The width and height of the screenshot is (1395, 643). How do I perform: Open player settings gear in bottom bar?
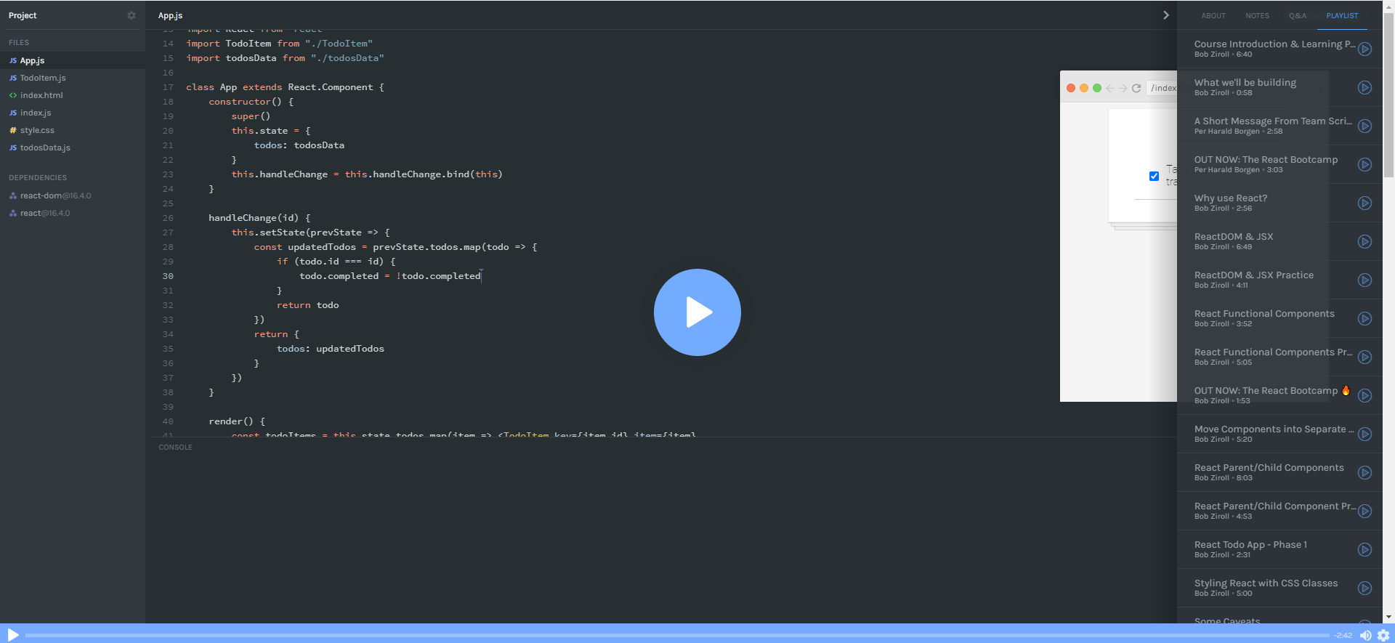1383,635
